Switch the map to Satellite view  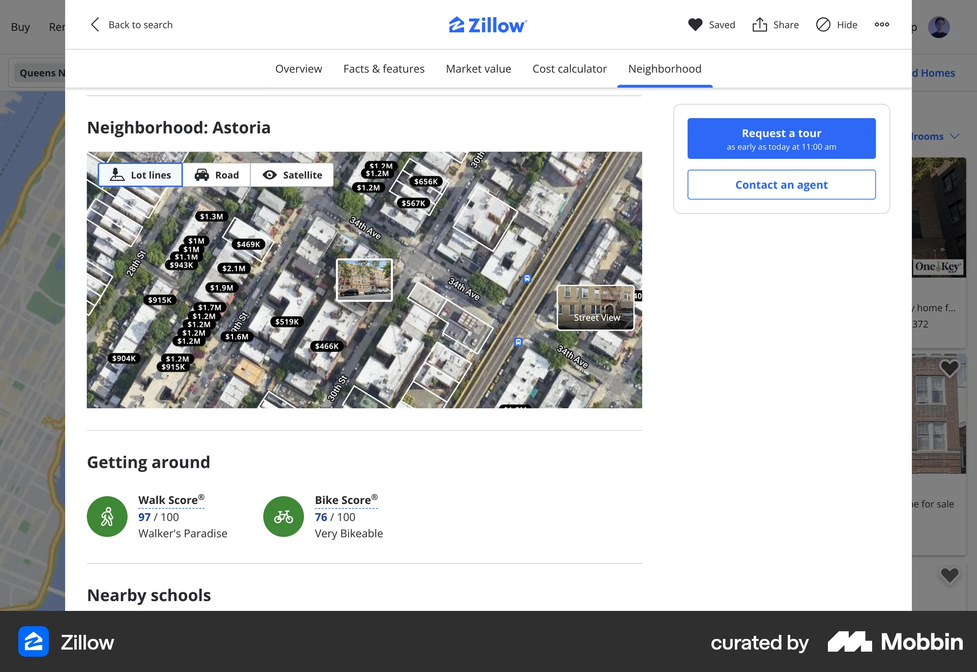[x=293, y=175]
